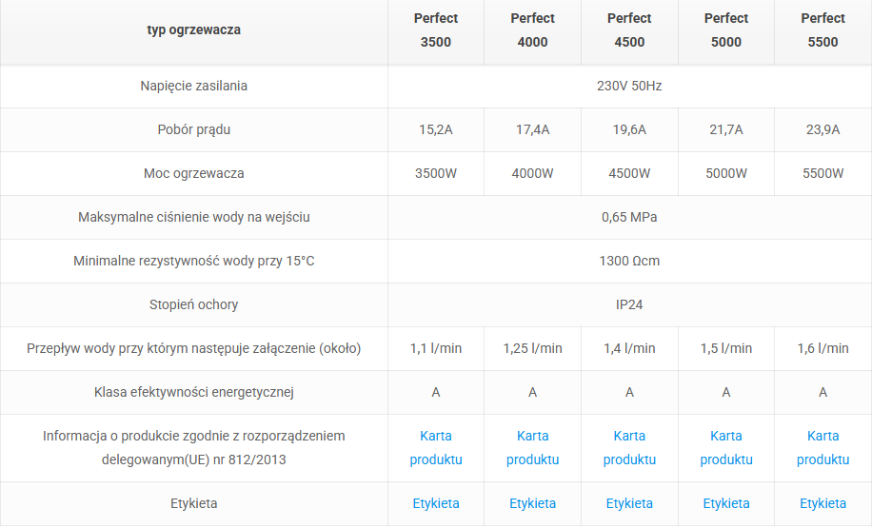Select the Perfect 3500 column header
This screenshot has height=528, width=872.
[x=436, y=30]
